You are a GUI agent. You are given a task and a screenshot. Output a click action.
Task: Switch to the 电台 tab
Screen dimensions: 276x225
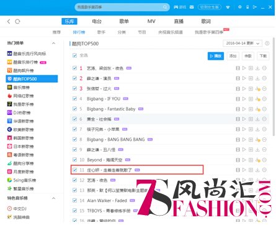(x=97, y=21)
